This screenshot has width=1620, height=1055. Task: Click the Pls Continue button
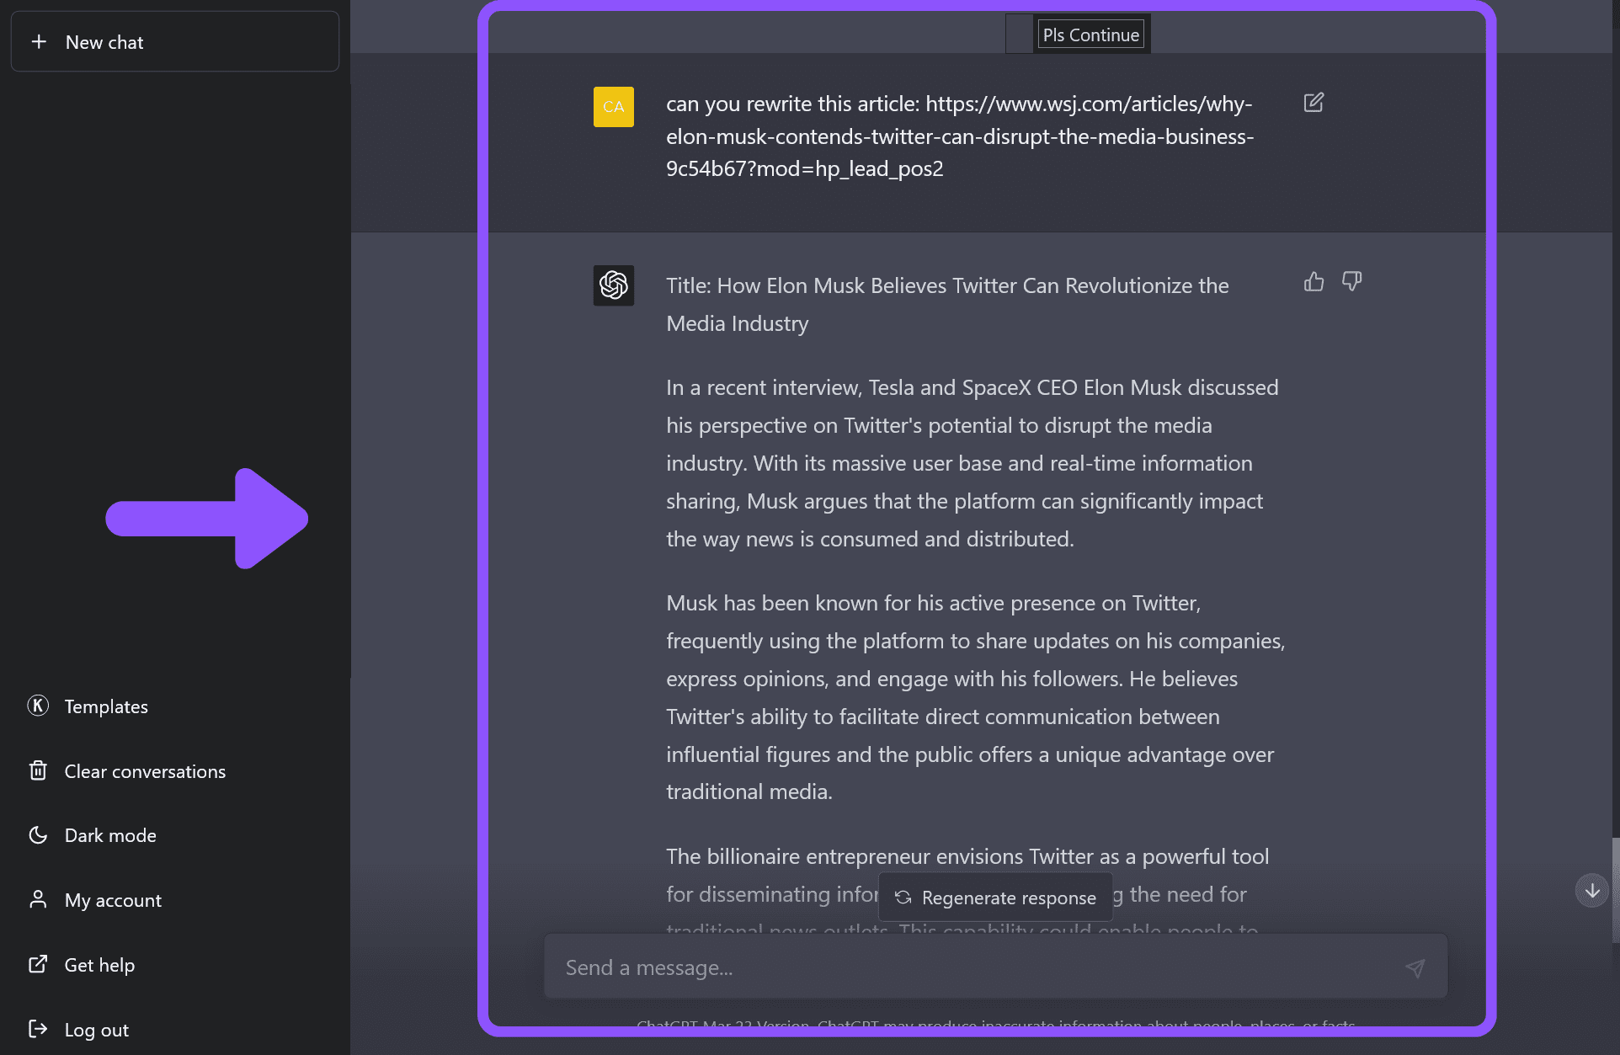coord(1091,35)
